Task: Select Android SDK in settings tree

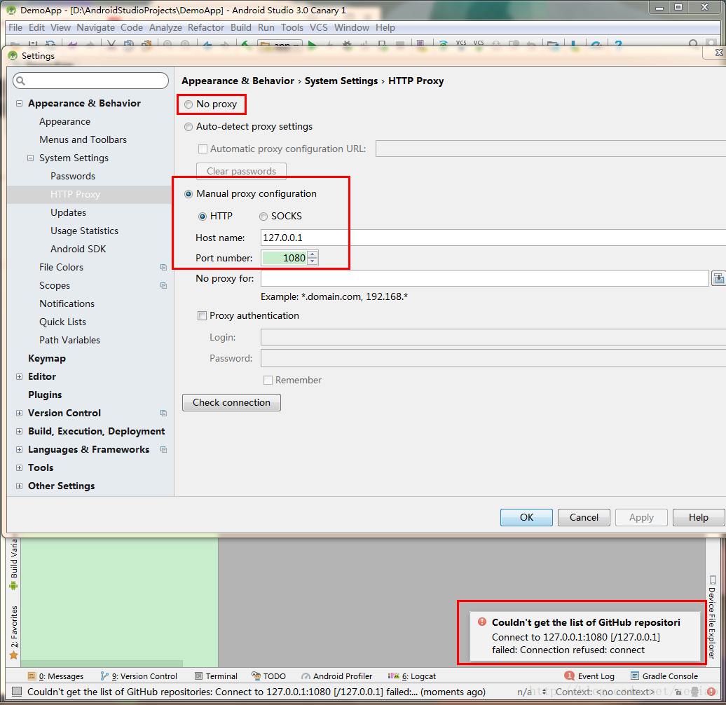Action: 78,249
